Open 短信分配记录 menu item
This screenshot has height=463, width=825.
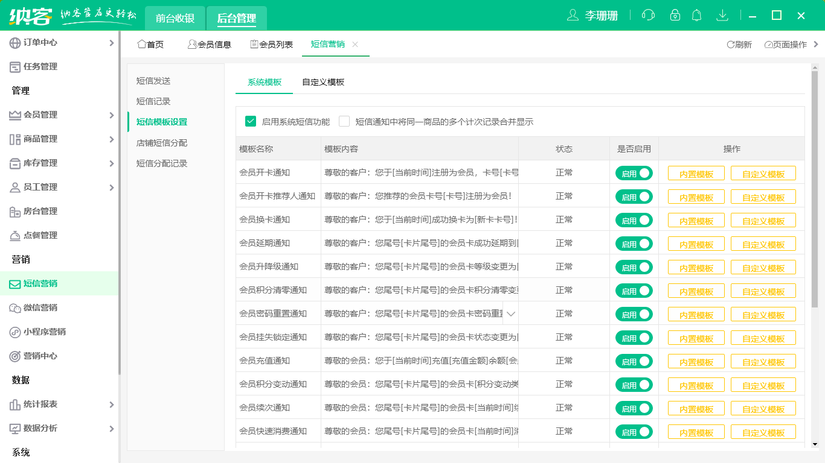tap(162, 163)
